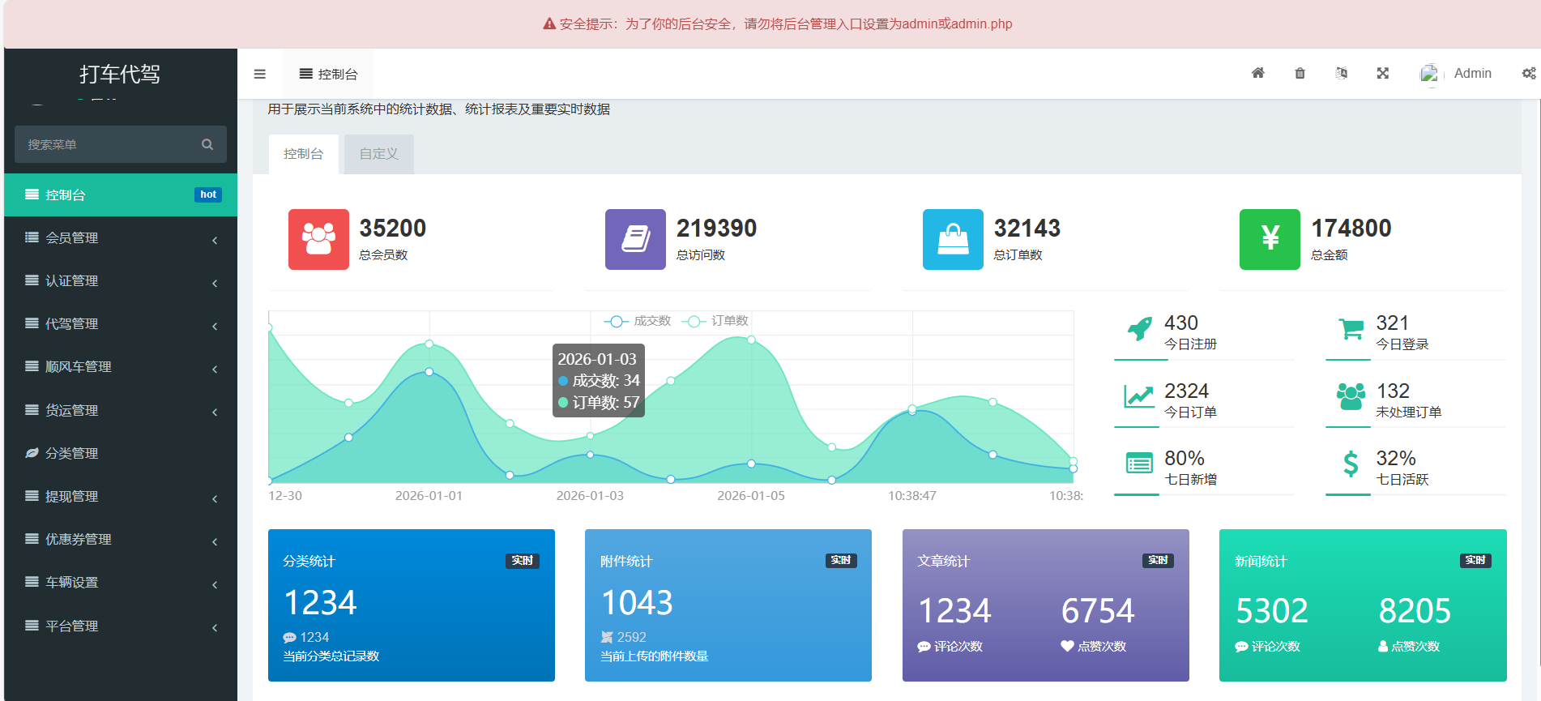
Task: Expand the 代驾管理 sidebar menu
Action: pyautogui.click(x=120, y=323)
